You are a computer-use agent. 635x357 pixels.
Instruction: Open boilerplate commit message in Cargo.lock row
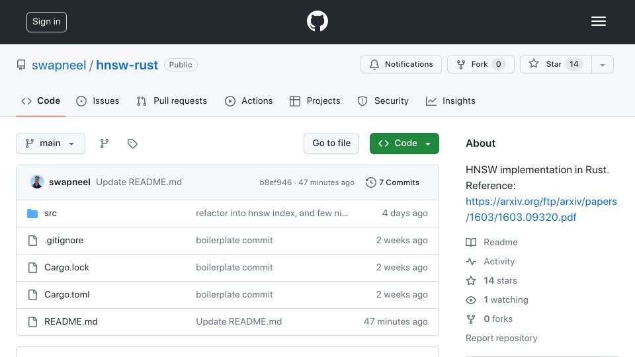[234, 268]
